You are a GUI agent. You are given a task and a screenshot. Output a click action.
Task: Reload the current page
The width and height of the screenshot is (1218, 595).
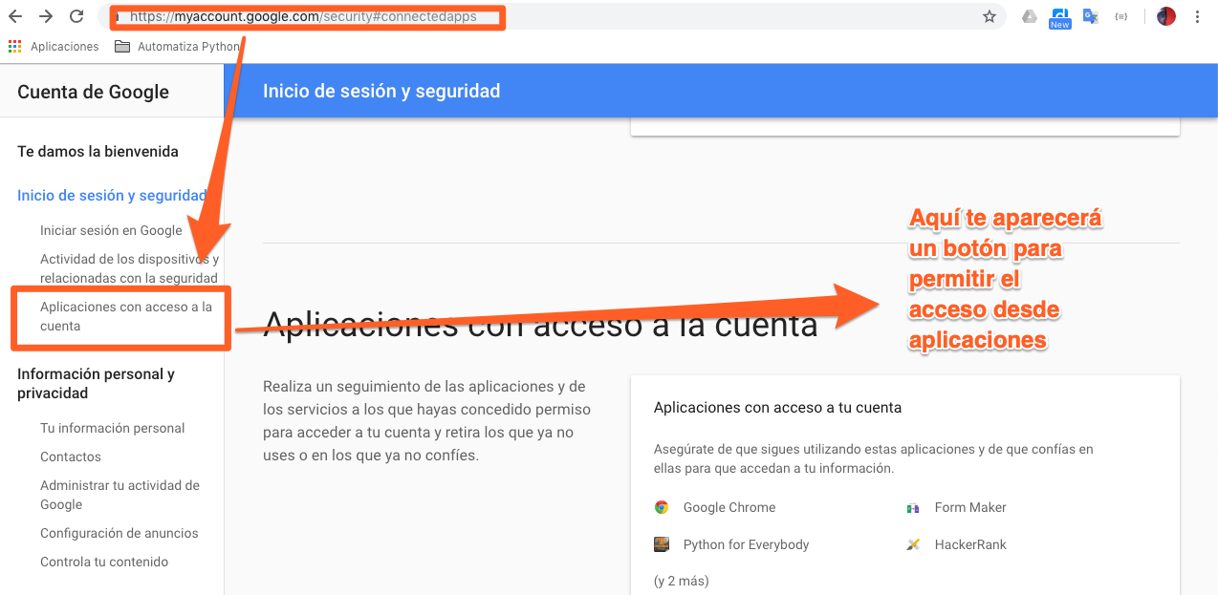pos(77,17)
